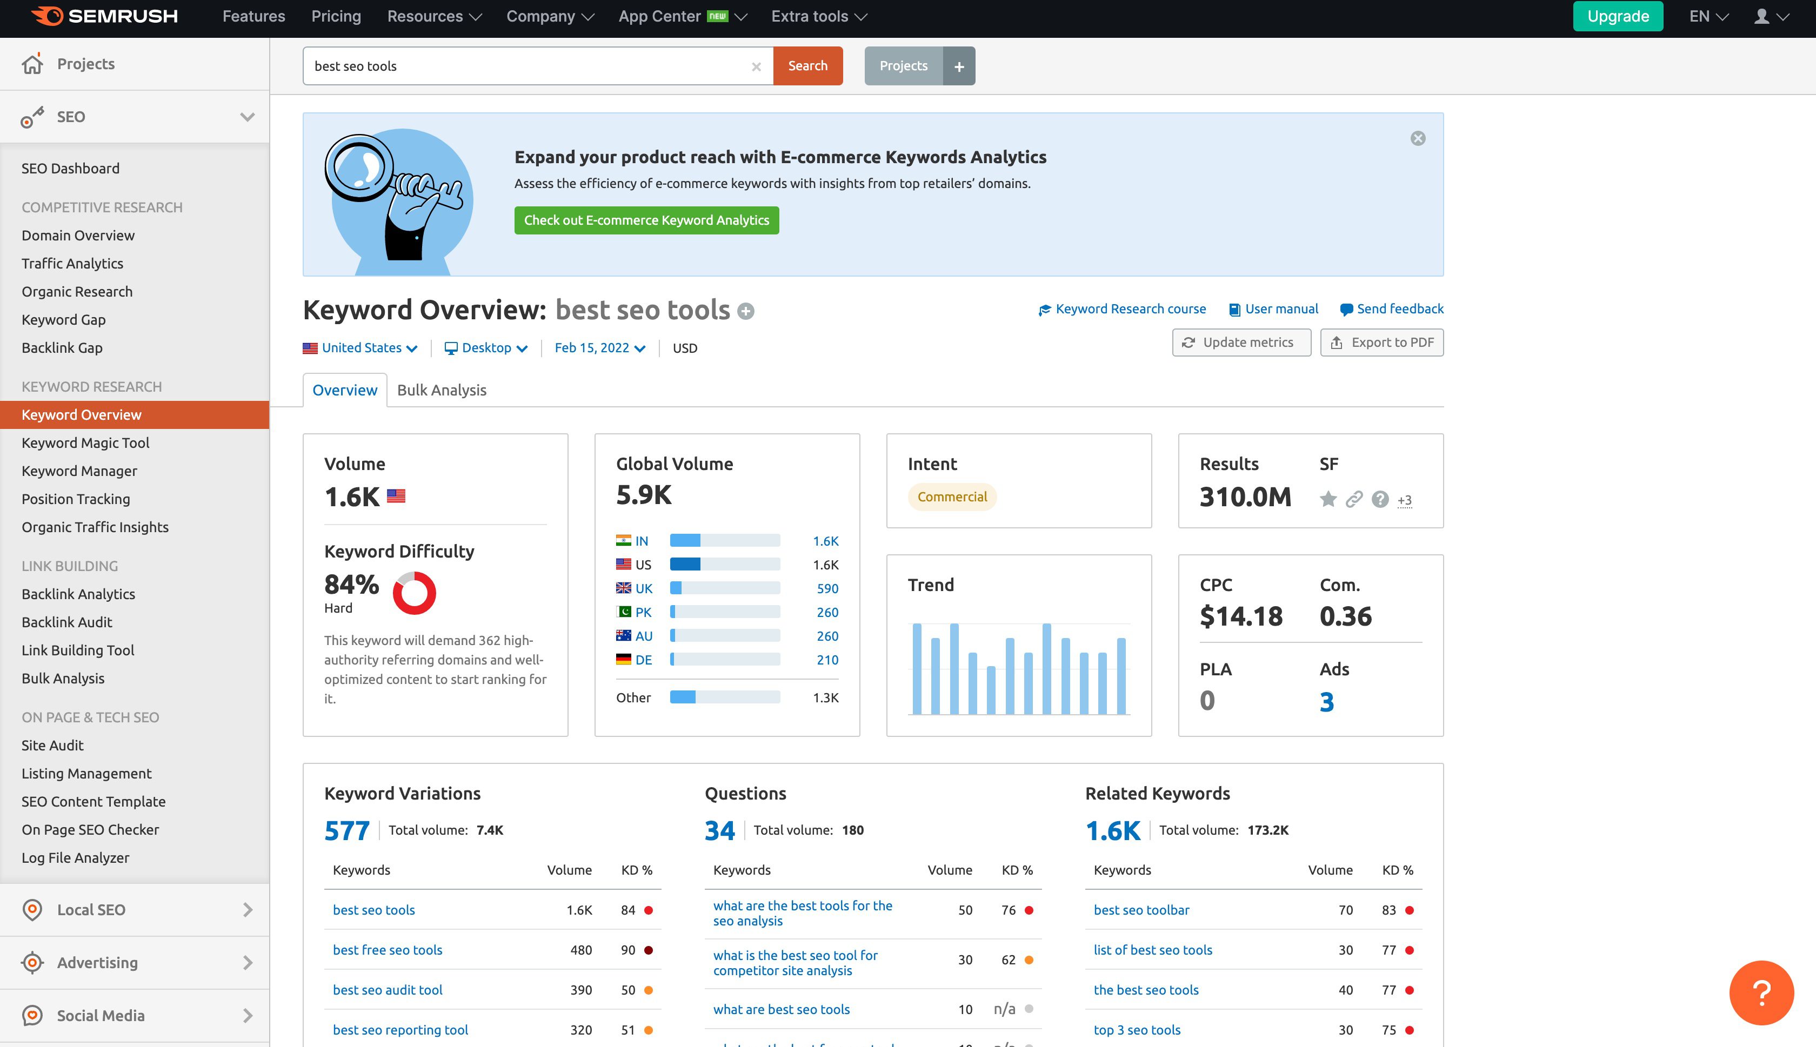Open the United States country dropdown
The width and height of the screenshot is (1816, 1047).
(360, 348)
